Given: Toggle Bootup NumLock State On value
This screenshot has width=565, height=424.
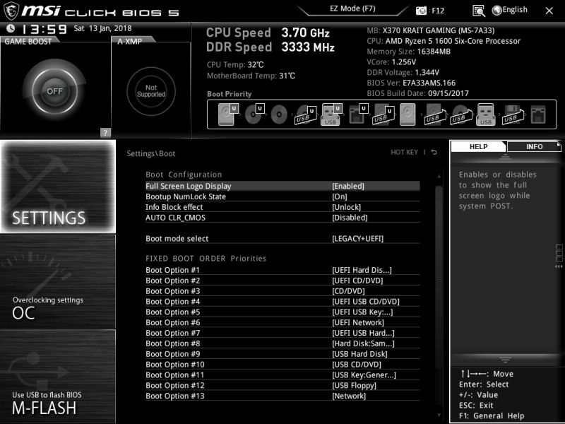Looking at the screenshot, I should pos(340,196).
